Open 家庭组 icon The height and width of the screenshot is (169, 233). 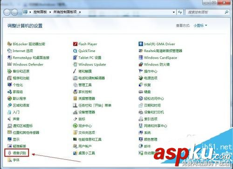click(x=9, y=92)
